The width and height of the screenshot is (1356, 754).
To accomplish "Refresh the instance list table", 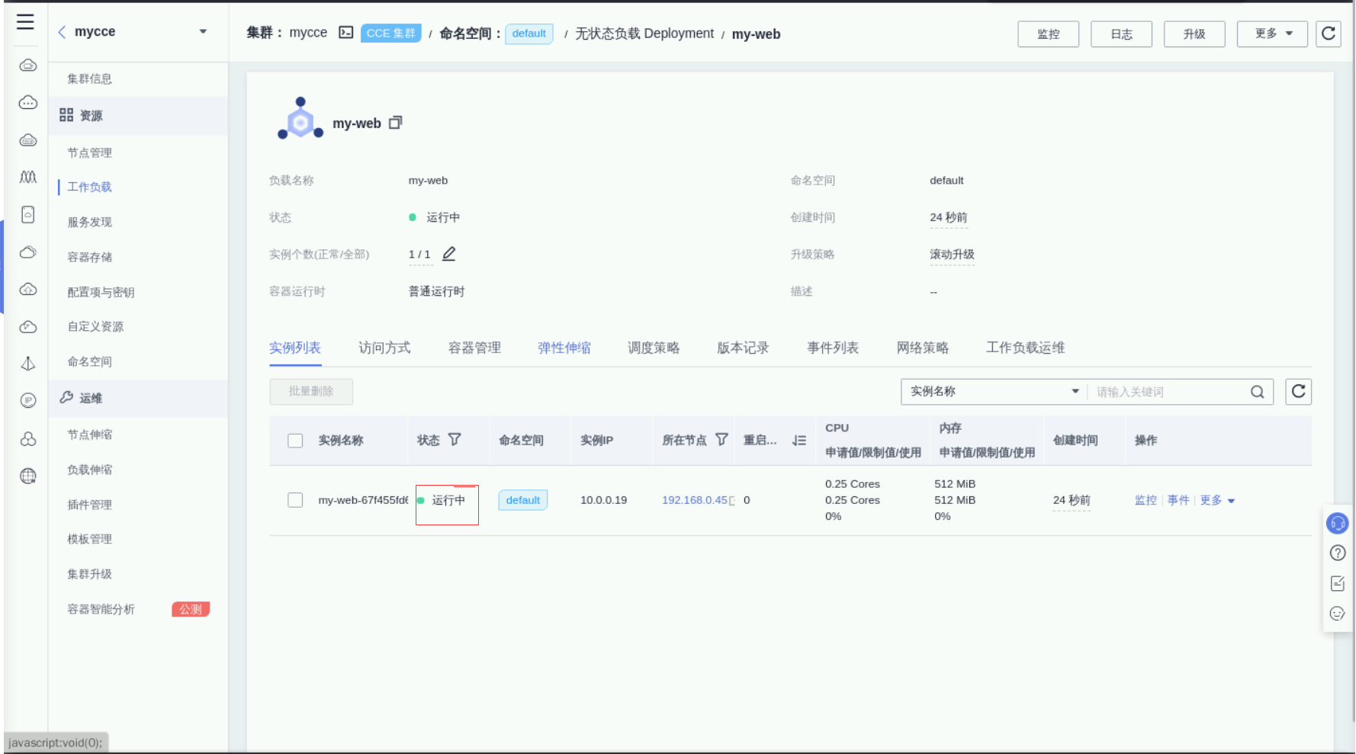I will click(1299, 392).
